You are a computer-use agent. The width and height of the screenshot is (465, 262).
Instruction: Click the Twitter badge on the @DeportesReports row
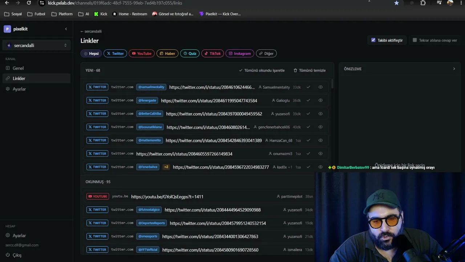[97, 223]
